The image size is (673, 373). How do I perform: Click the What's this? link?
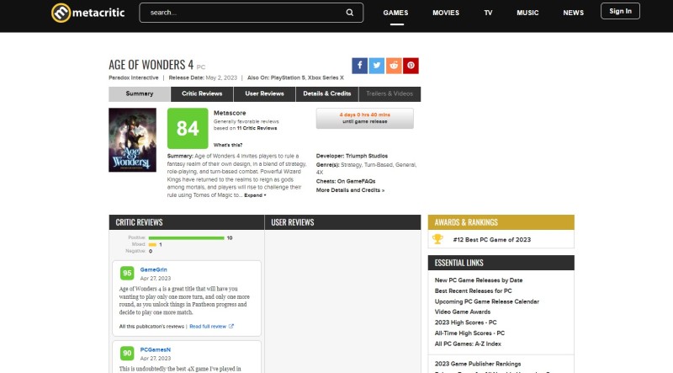228,145
